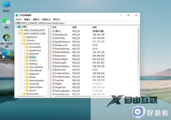The width and height of the screenshot is (171, 120).
Task: Click the ButtonFace string value icon
Action: [x=53, y=56]
